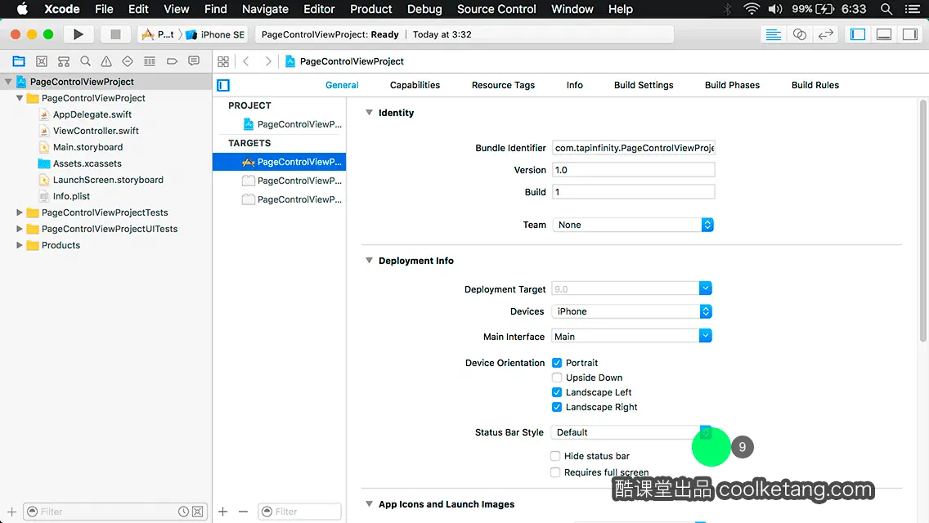The image size is (929, 523).
Task: Open the Debug navigator
Action: (150, 61)
